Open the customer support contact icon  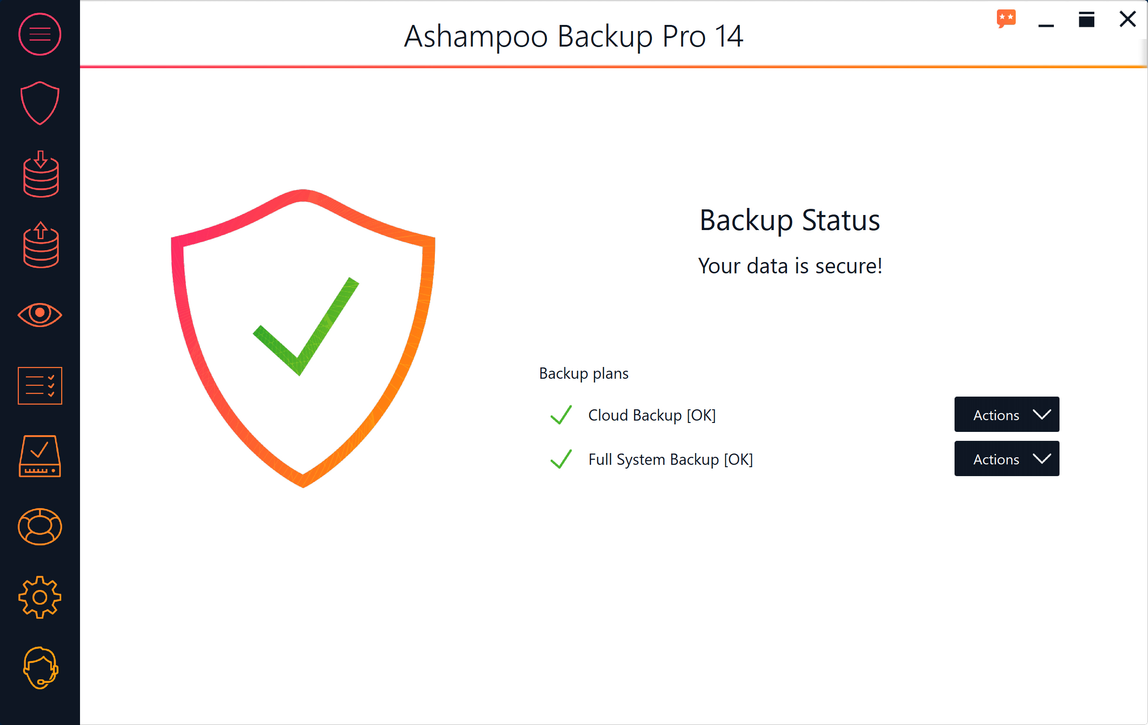click(x=39, y=668)
